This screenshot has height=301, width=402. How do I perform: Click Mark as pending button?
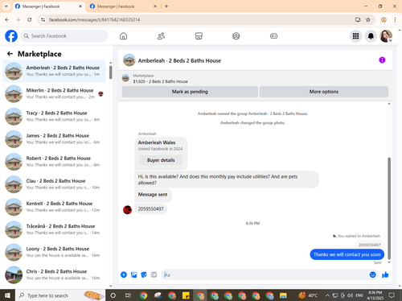[190, 92]
